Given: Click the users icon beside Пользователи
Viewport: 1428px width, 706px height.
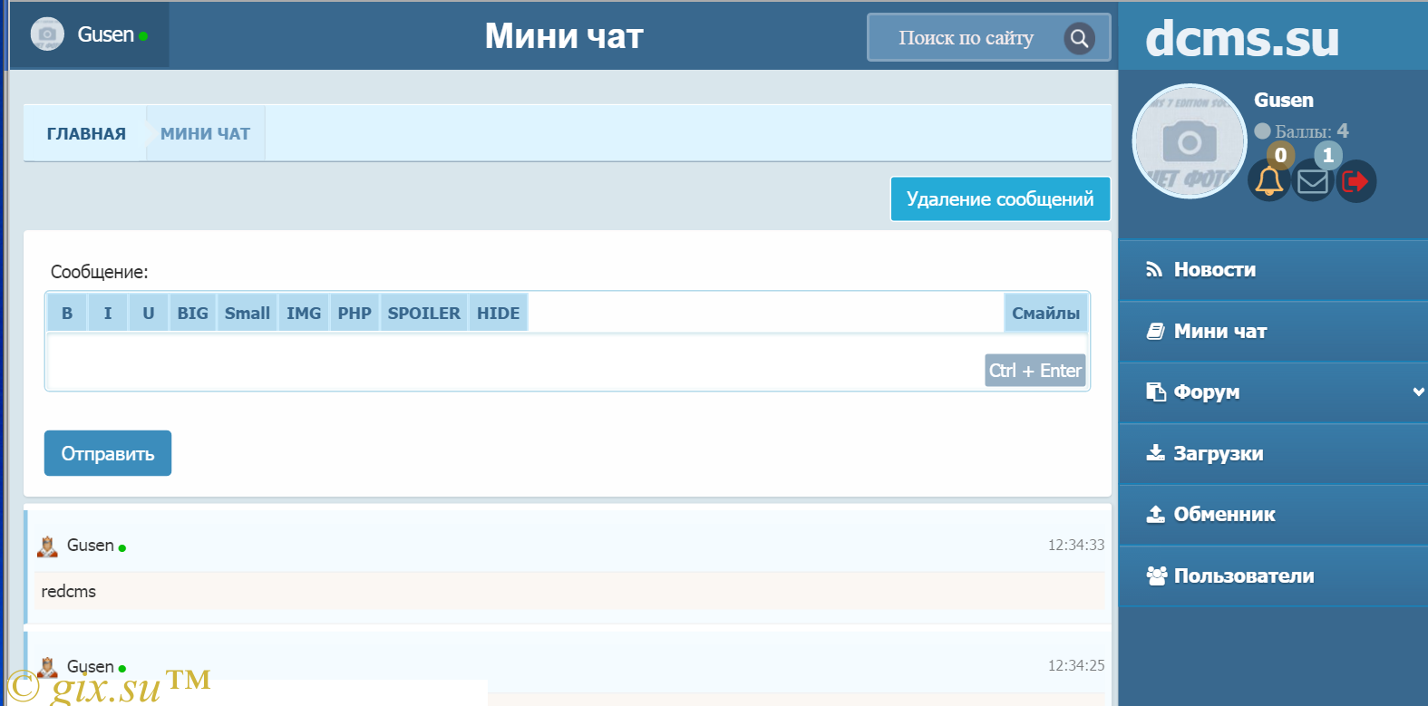Looking at the screenshot, I should point(1156,575).
